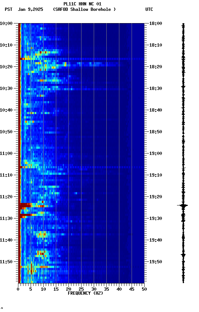Click the 18:30 UTC time label
Viewport: 199px width, 312px height.
click(x=156, y=88)
